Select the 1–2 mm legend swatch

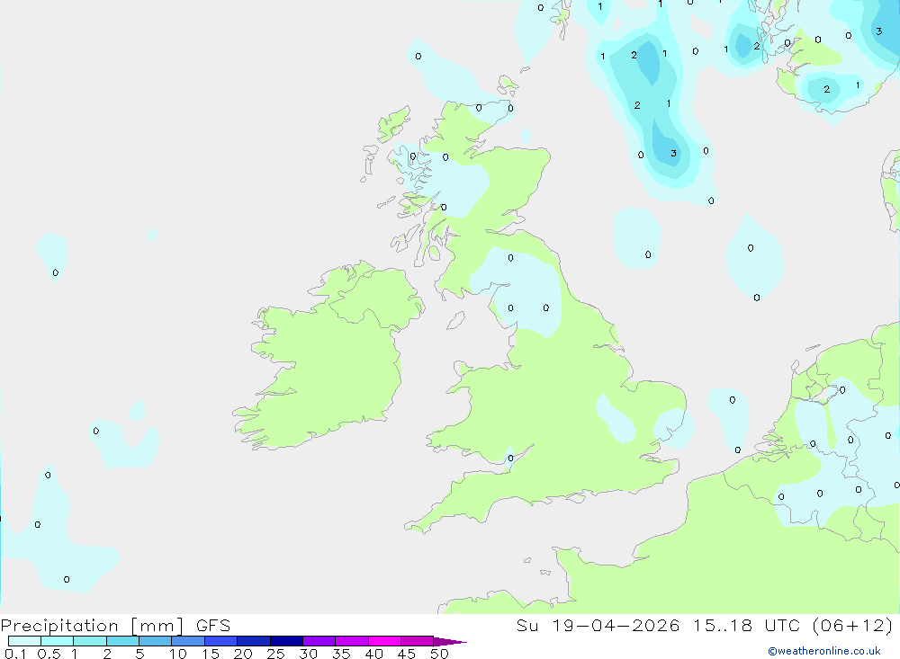point(89,641)
